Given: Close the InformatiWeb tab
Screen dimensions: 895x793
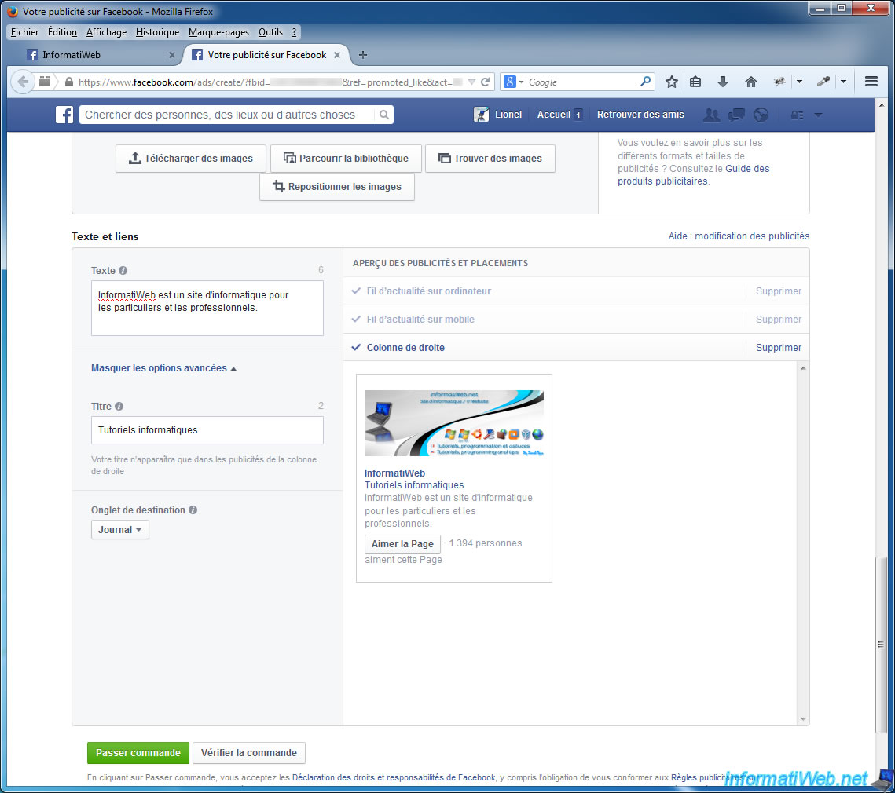Looking at the screenshot, I should pyautogui.click(x=172, y=55).
